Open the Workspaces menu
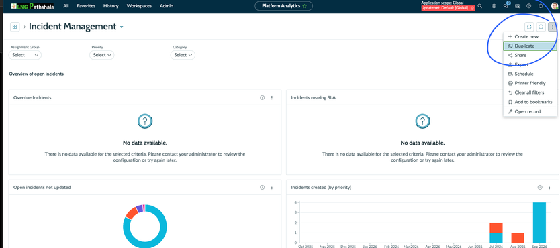 coord(139,6)
